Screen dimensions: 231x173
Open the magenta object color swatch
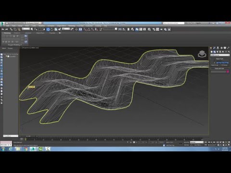228,72
